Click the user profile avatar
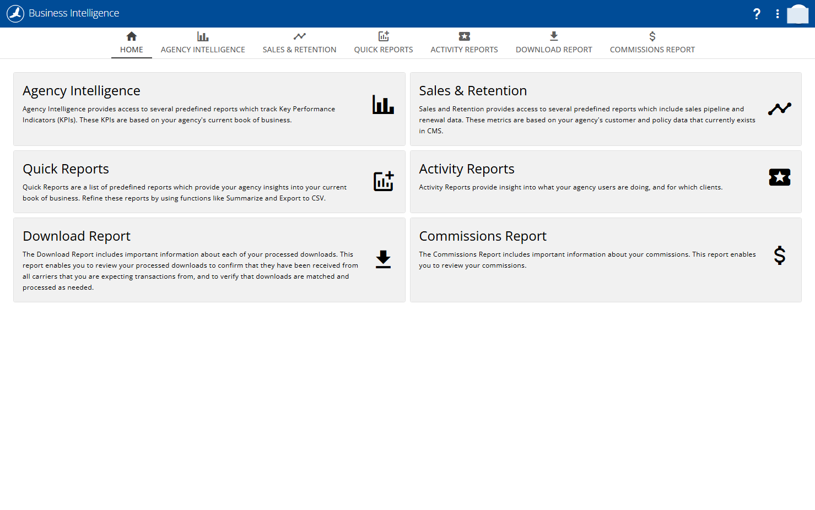Image resolution: width=815 pixels, height=510 pixels. click(x=797, y=14)
